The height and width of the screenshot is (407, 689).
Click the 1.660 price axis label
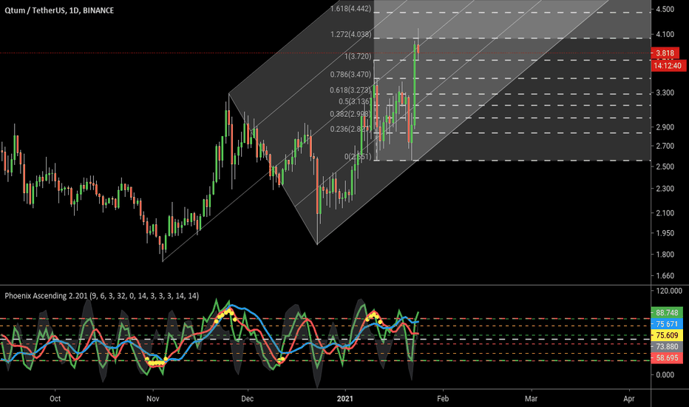click(665, 276)
